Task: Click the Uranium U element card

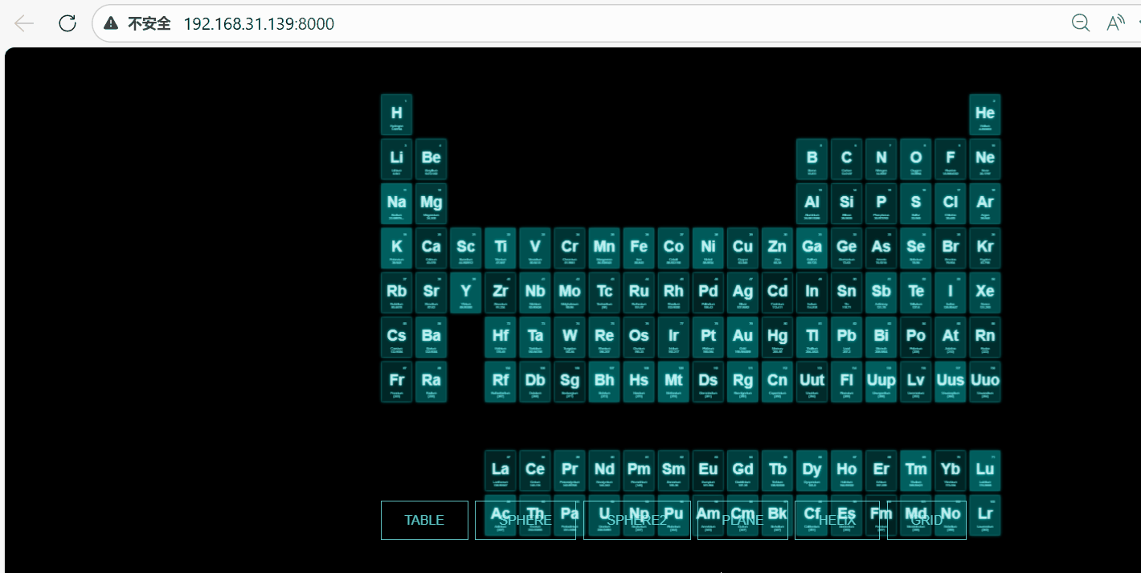Action: point(604,515)
